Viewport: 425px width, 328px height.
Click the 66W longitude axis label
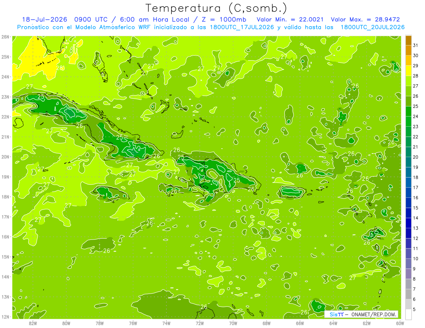[x=300, y=323]
